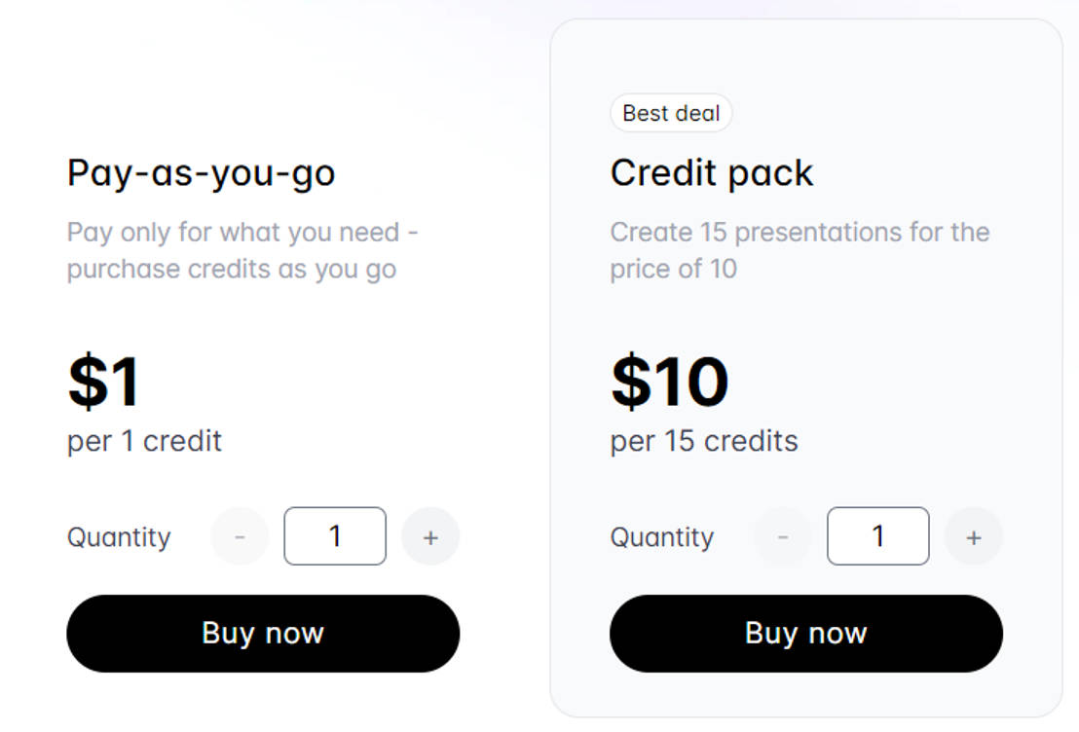Click the Pay-as-you-go heading
This screenshot has width=1079, height=732.
click(x=200, y=172)
